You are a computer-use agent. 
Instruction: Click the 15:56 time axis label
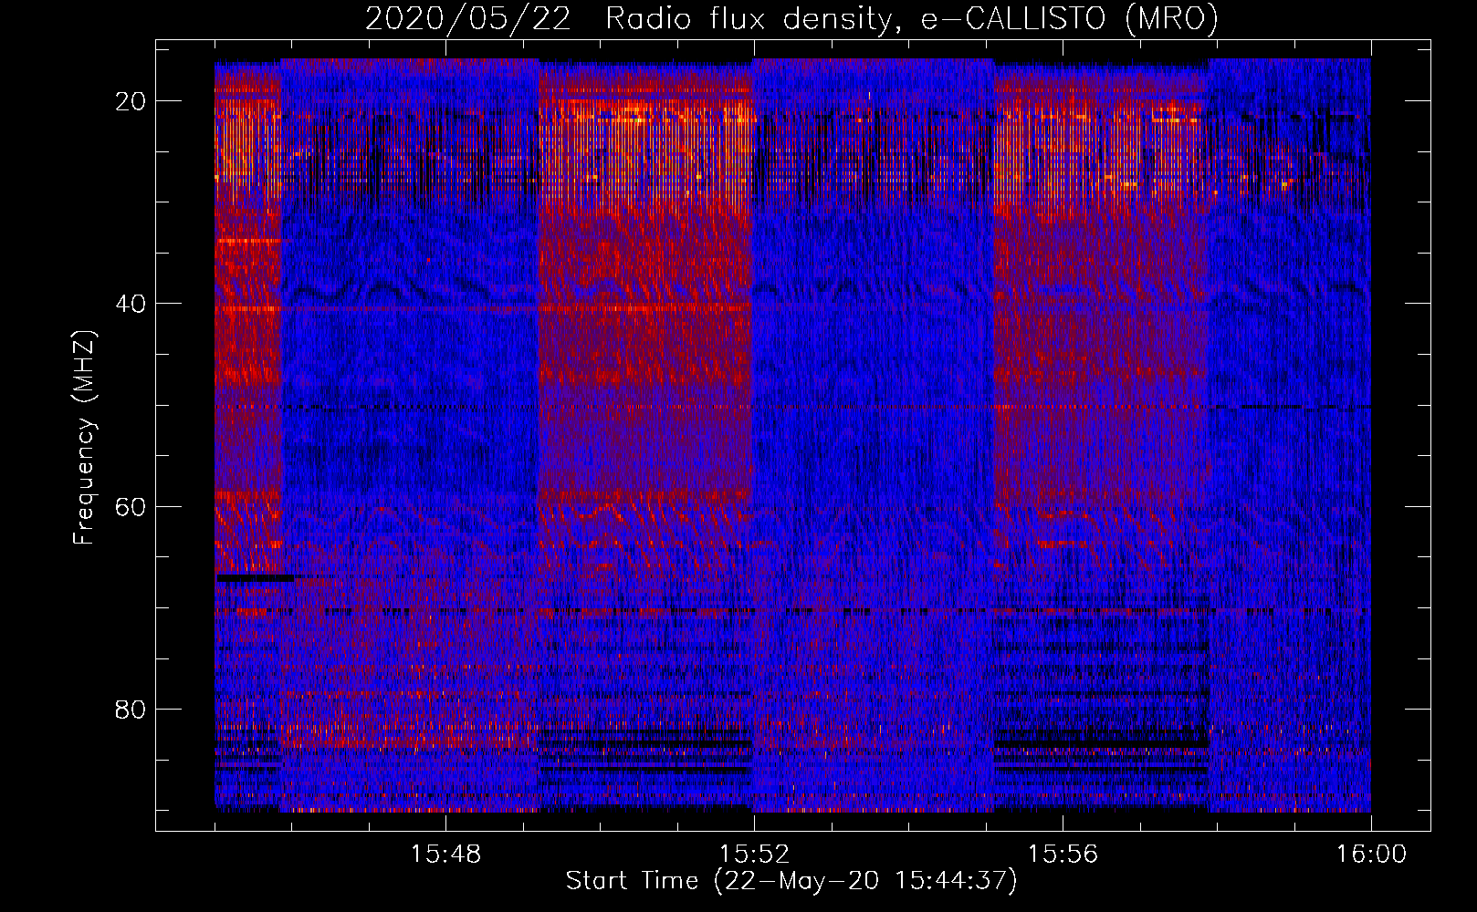click(1063, 855)
